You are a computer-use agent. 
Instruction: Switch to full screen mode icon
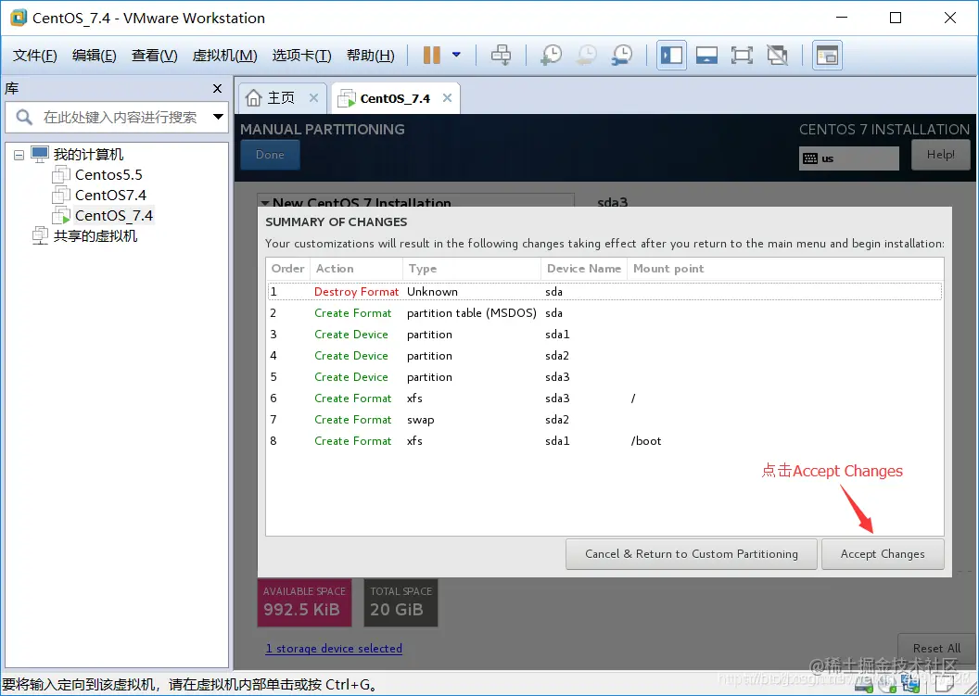tap(742, 55)
